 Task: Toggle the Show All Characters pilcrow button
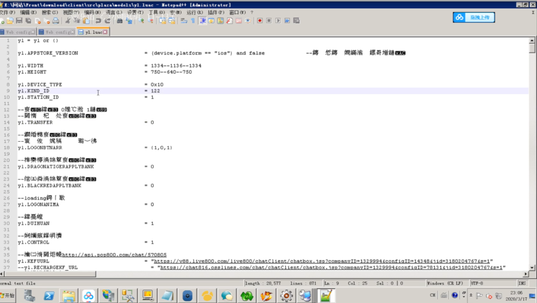tap(193, 21)
